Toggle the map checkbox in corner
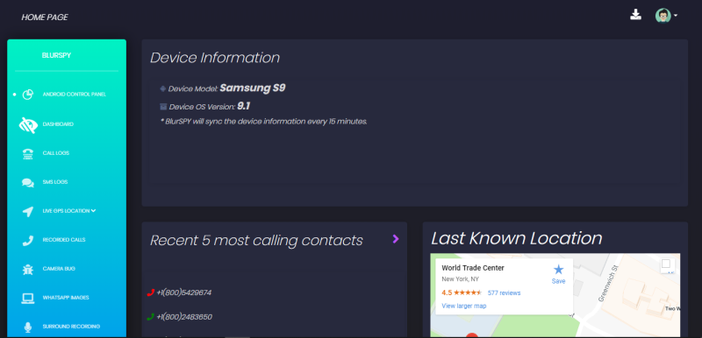Viewport: 702px width, 338px height. 666,264
